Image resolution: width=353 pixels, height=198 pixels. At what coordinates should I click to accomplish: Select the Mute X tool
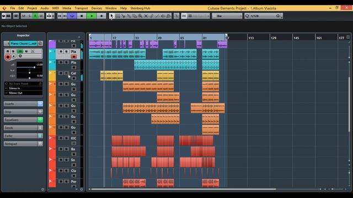click(146, 16)
